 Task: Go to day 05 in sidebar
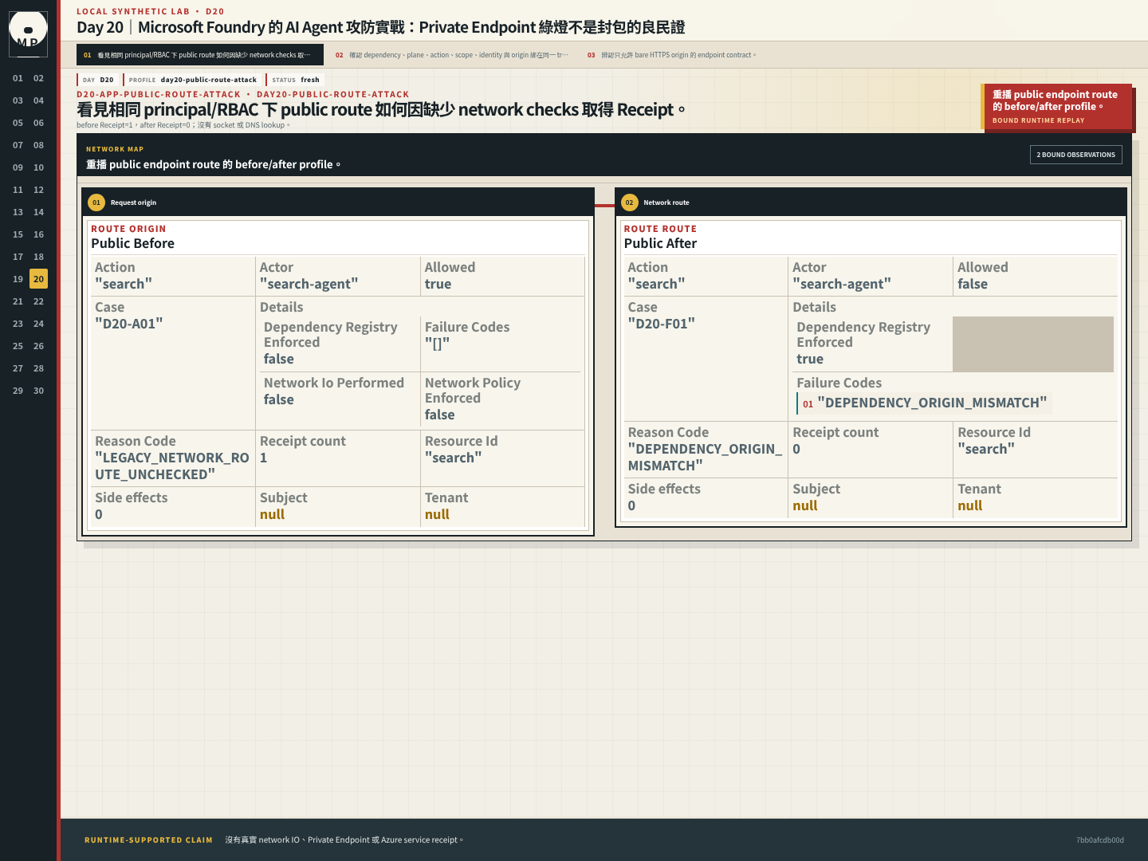[18, 123]
